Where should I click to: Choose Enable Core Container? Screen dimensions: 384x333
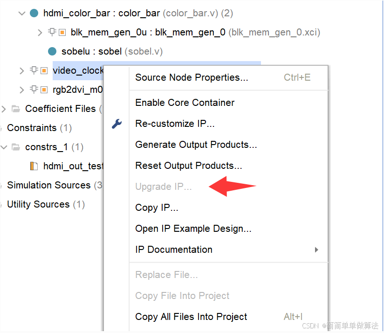[x=228, y=103]
